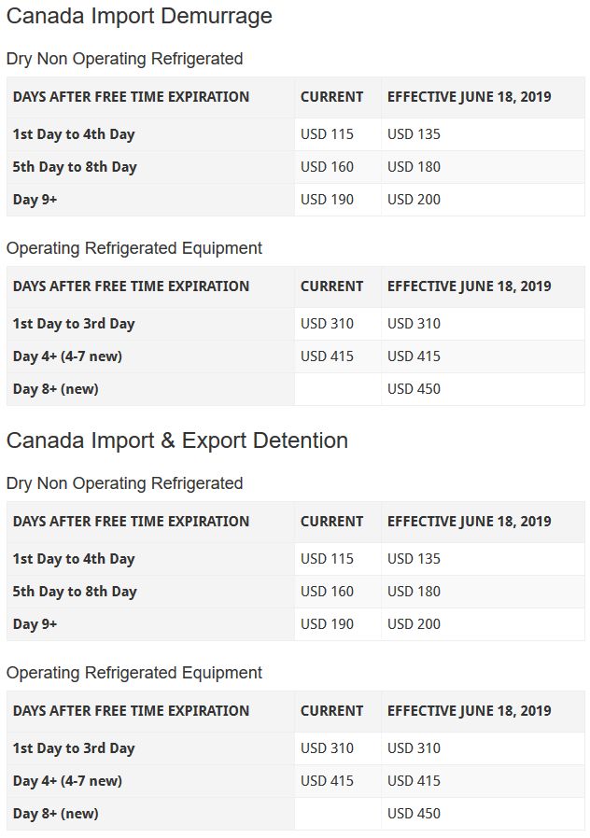Click the "Canada Import & Export Detention" heading
Screen dimensions: 590x838
pyautogui.click(x=177, y=440)
